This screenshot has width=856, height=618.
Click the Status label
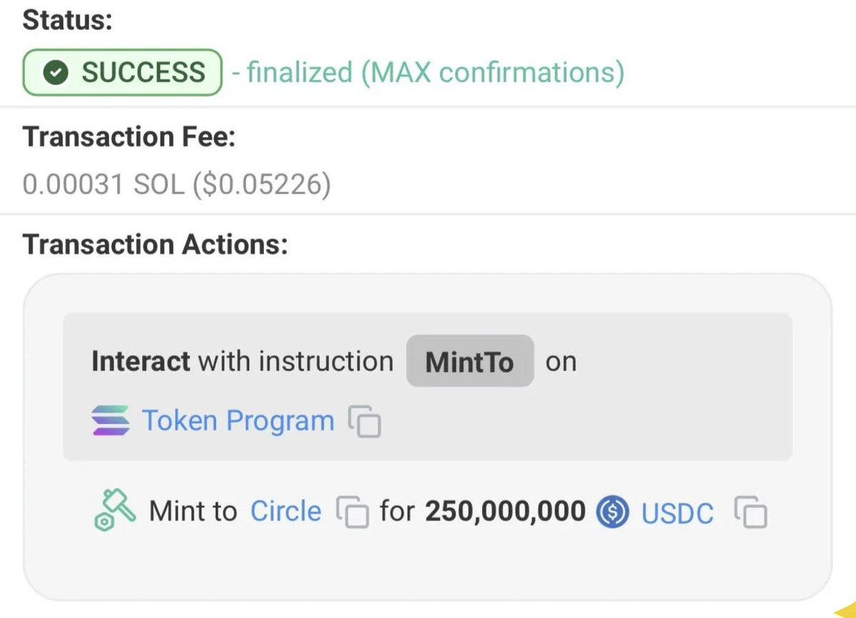pyautogui.click(x=68, y=20)
